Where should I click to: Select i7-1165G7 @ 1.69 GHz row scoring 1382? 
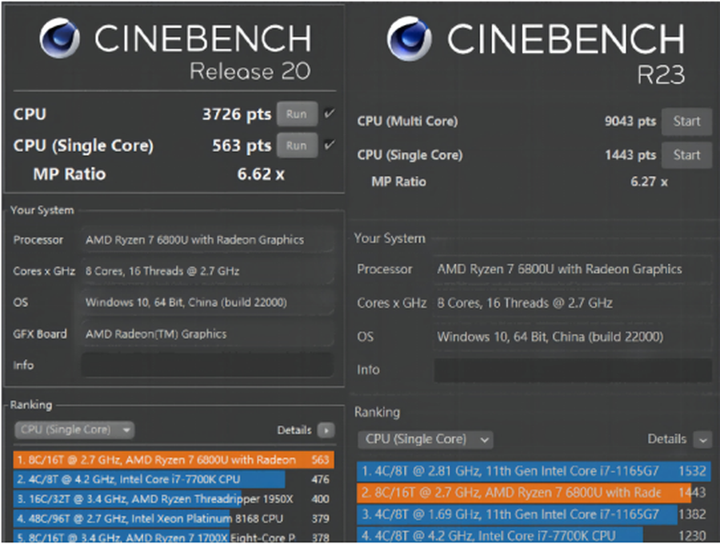click(x=534, y=514)
